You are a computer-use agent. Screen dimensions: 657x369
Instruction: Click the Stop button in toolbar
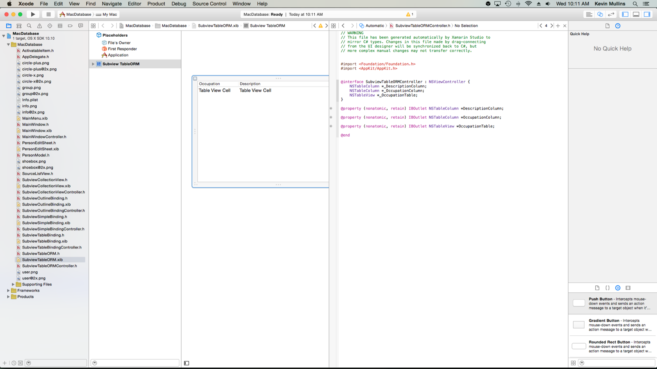48,15
